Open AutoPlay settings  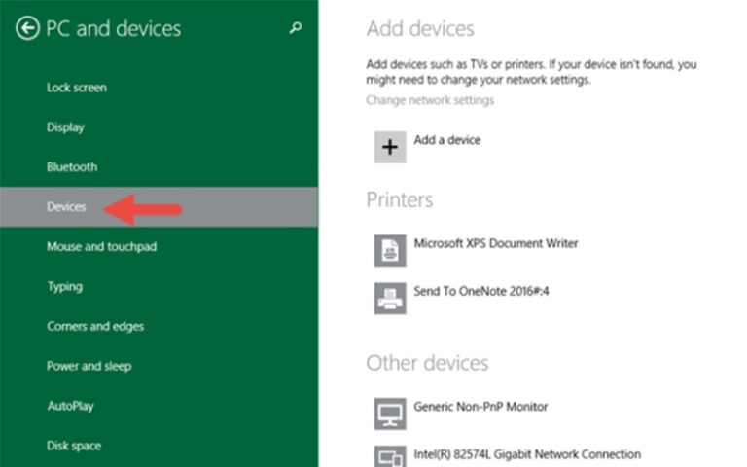coord(70,406)
